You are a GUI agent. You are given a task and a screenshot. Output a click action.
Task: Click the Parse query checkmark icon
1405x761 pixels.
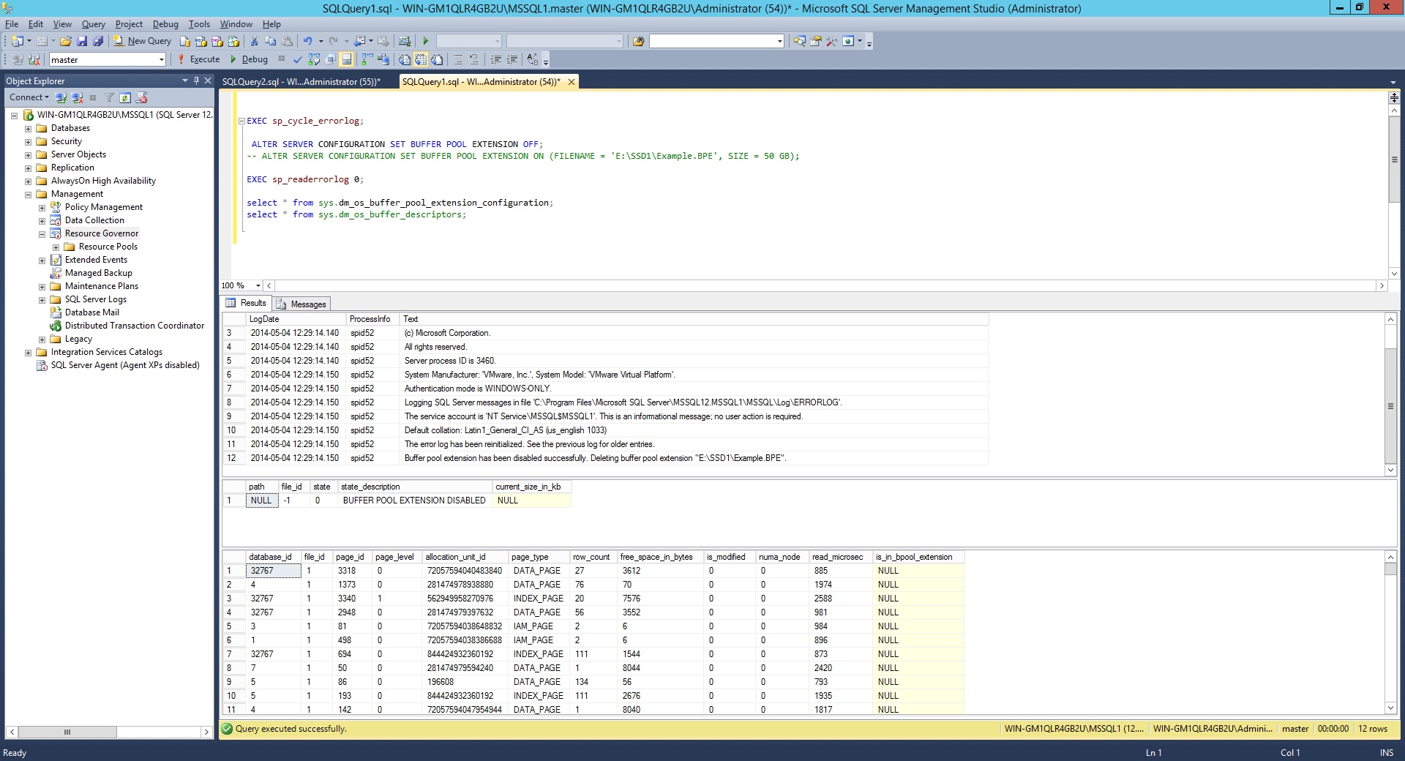297,59
